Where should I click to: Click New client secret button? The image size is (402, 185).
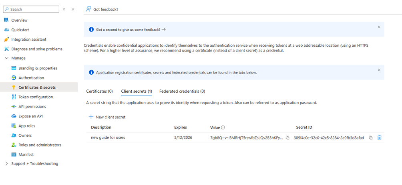click(x=107, y=117)
